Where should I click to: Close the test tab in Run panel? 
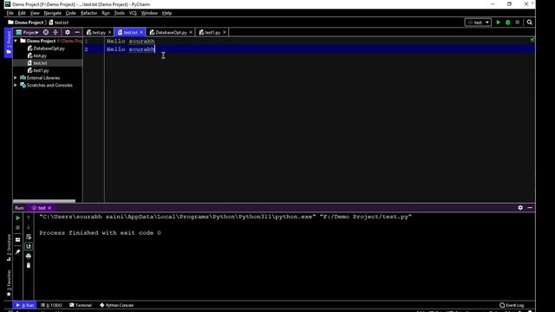tap(49, 208)
